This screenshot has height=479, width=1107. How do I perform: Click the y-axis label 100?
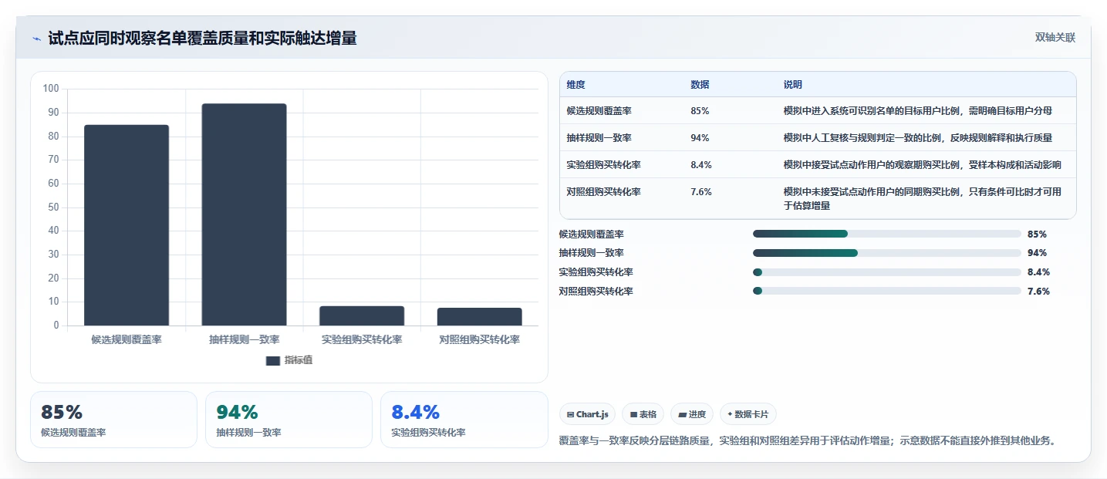[51, 89]
